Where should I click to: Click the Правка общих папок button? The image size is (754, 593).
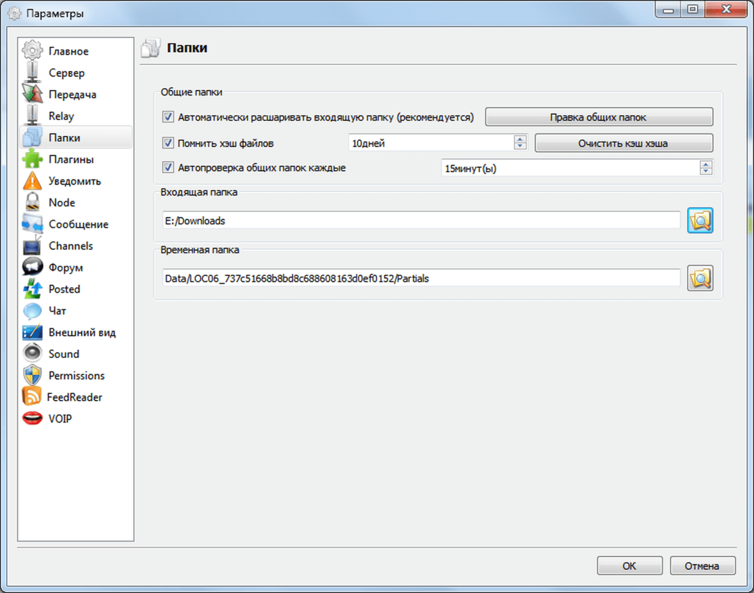tap(598, 117)
